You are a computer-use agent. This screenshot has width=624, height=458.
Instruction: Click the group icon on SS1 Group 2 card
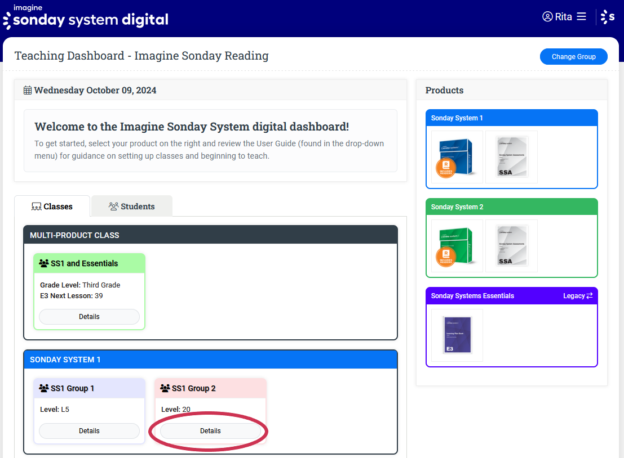pos(165,388)
